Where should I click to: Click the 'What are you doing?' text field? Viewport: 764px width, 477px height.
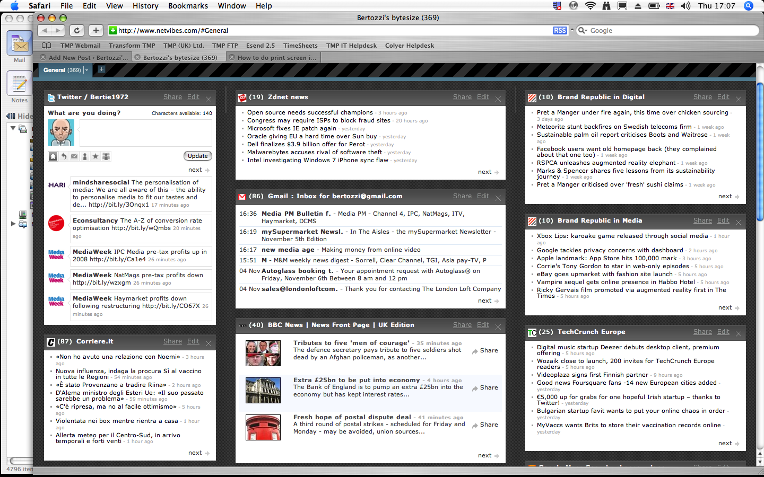(x=145, y=132)
